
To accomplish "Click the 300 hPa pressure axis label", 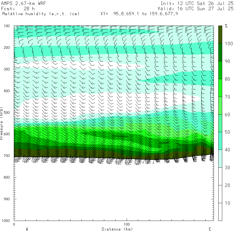I will (x=7, y=69).
